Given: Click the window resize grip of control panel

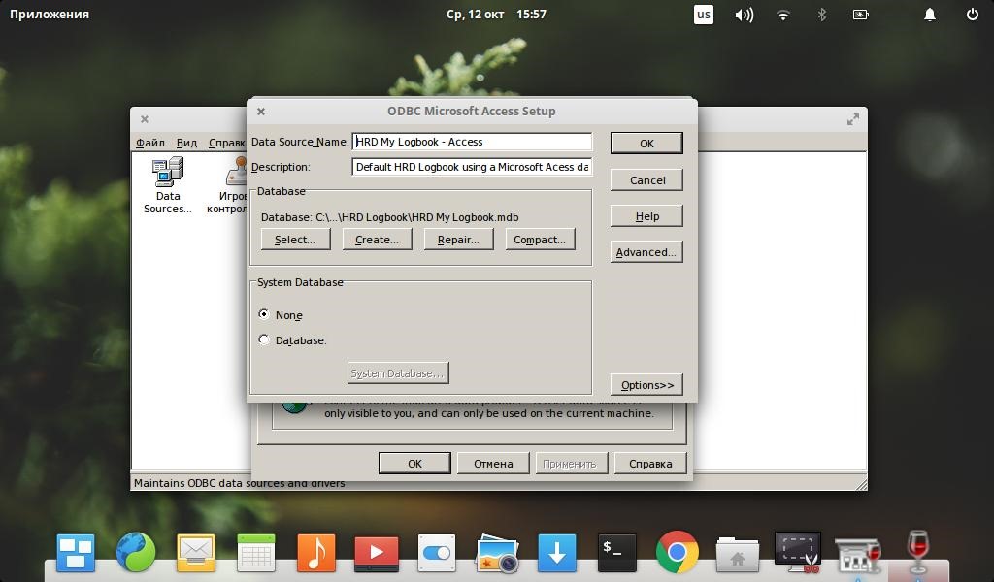Looking at the screenshot, I should tap(861, 484).
